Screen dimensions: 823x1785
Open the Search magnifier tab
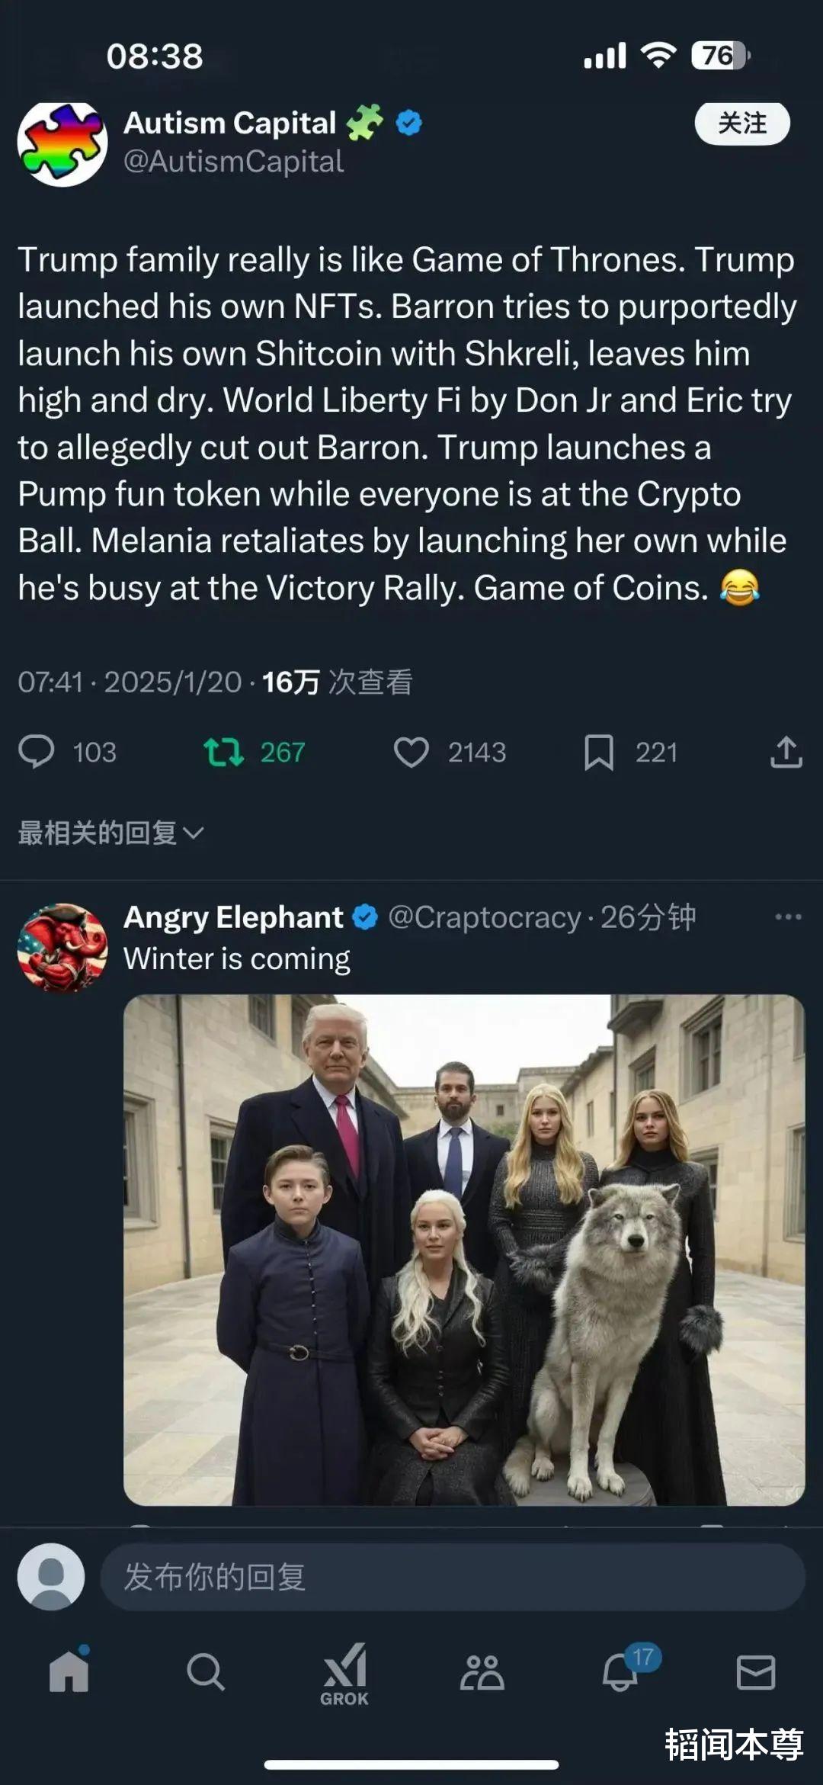(206, 1672)
